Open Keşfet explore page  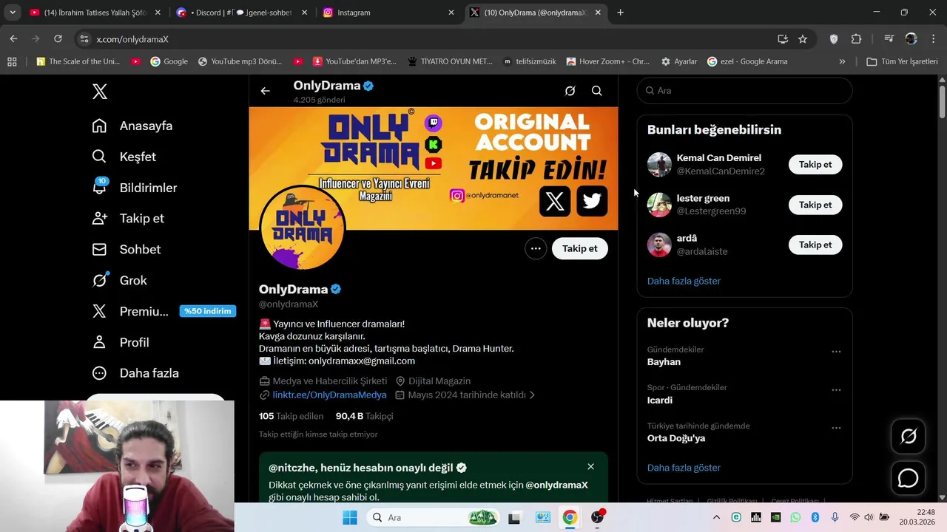(124, 157)
